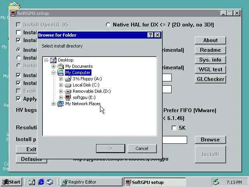Viewport: 249px width, 187px height.
Task: Collapse the My Computer tree node
Action: click(54, 73)
